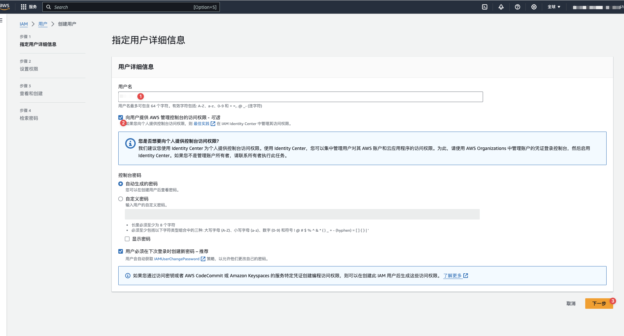Screen dimensions: 624x336
Task: Click external icon next to 了解更多
Action: pyautogui.click(x=466, y=276)
